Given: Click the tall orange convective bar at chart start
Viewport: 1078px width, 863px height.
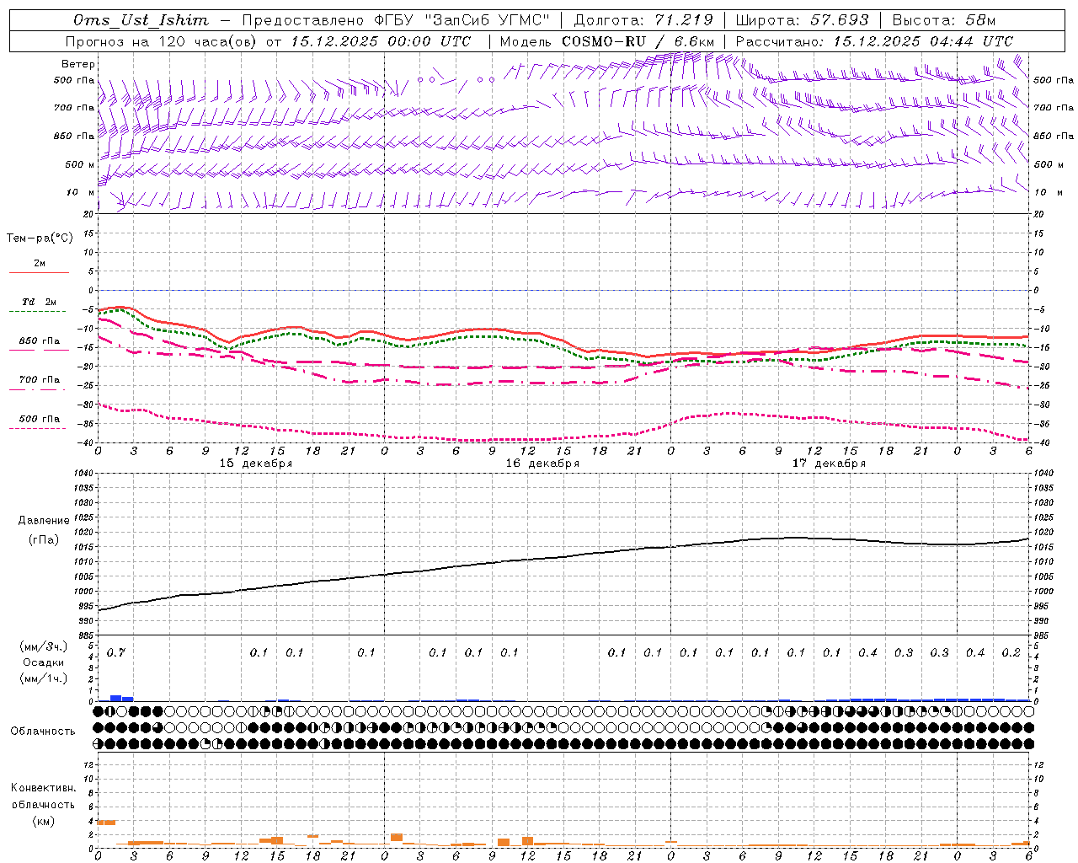Looking at the screenshot, I should tap(106, 823).
